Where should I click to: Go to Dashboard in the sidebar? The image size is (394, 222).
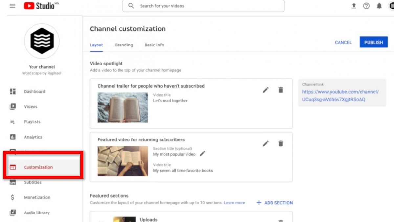click(x=34, y=92)
